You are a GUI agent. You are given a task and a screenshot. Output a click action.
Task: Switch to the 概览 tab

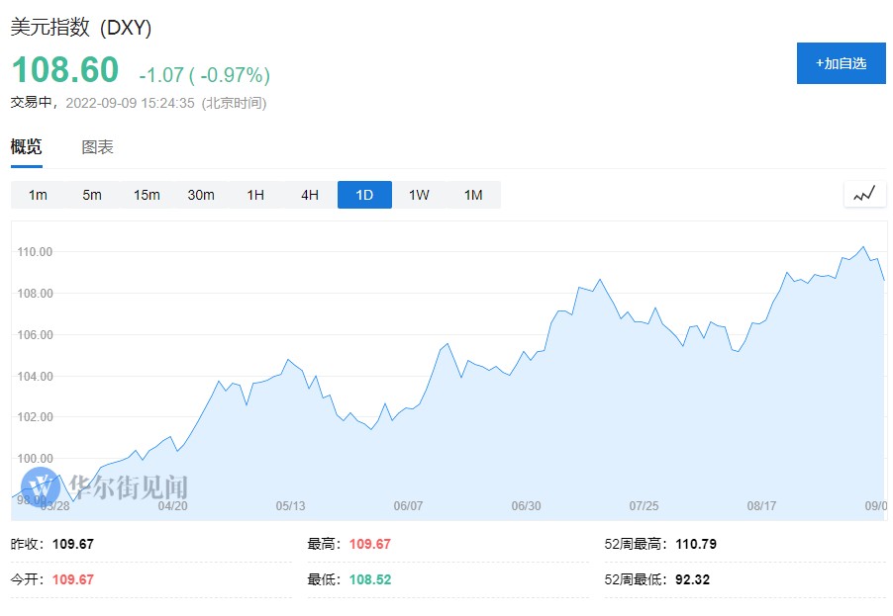click(x=27, y=147)
